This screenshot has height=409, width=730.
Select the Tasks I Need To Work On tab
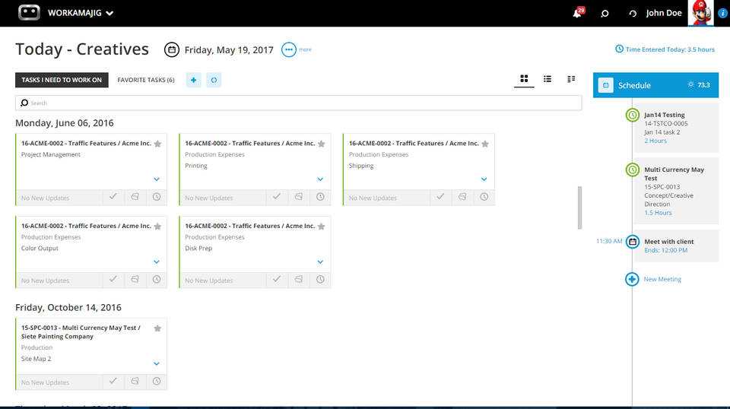click(62, 80)
